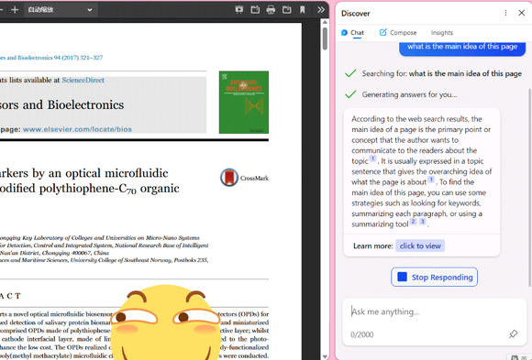Click 'click to view' learn more button
The image size is (532, 360).
(x=420, y=245)
